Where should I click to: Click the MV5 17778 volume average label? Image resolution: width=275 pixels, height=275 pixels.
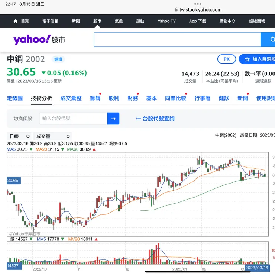tap(48, 239)
